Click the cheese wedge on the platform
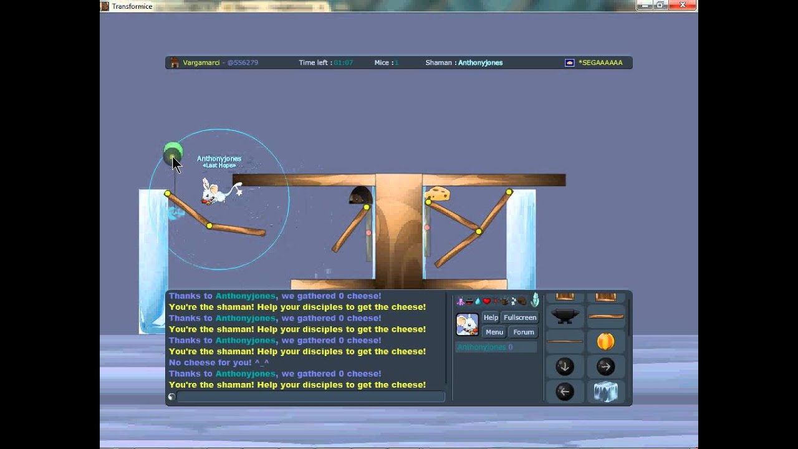This screenshot has height=449, width=798. [x=438, y=193]
